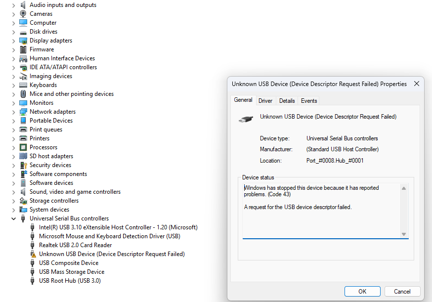Click the Network adapters icon

(x=23, y=112)
